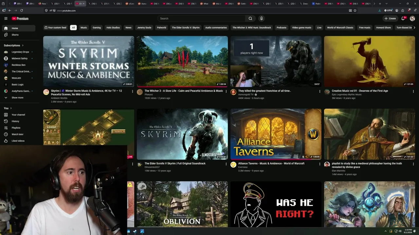
Task: Click the Epic Legendary Mythic Music channel name
Action: coord(347,95)
